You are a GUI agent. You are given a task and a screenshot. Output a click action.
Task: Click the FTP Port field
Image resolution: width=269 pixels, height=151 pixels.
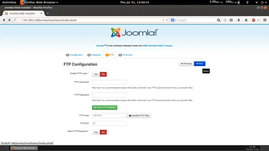click(109, 123)
